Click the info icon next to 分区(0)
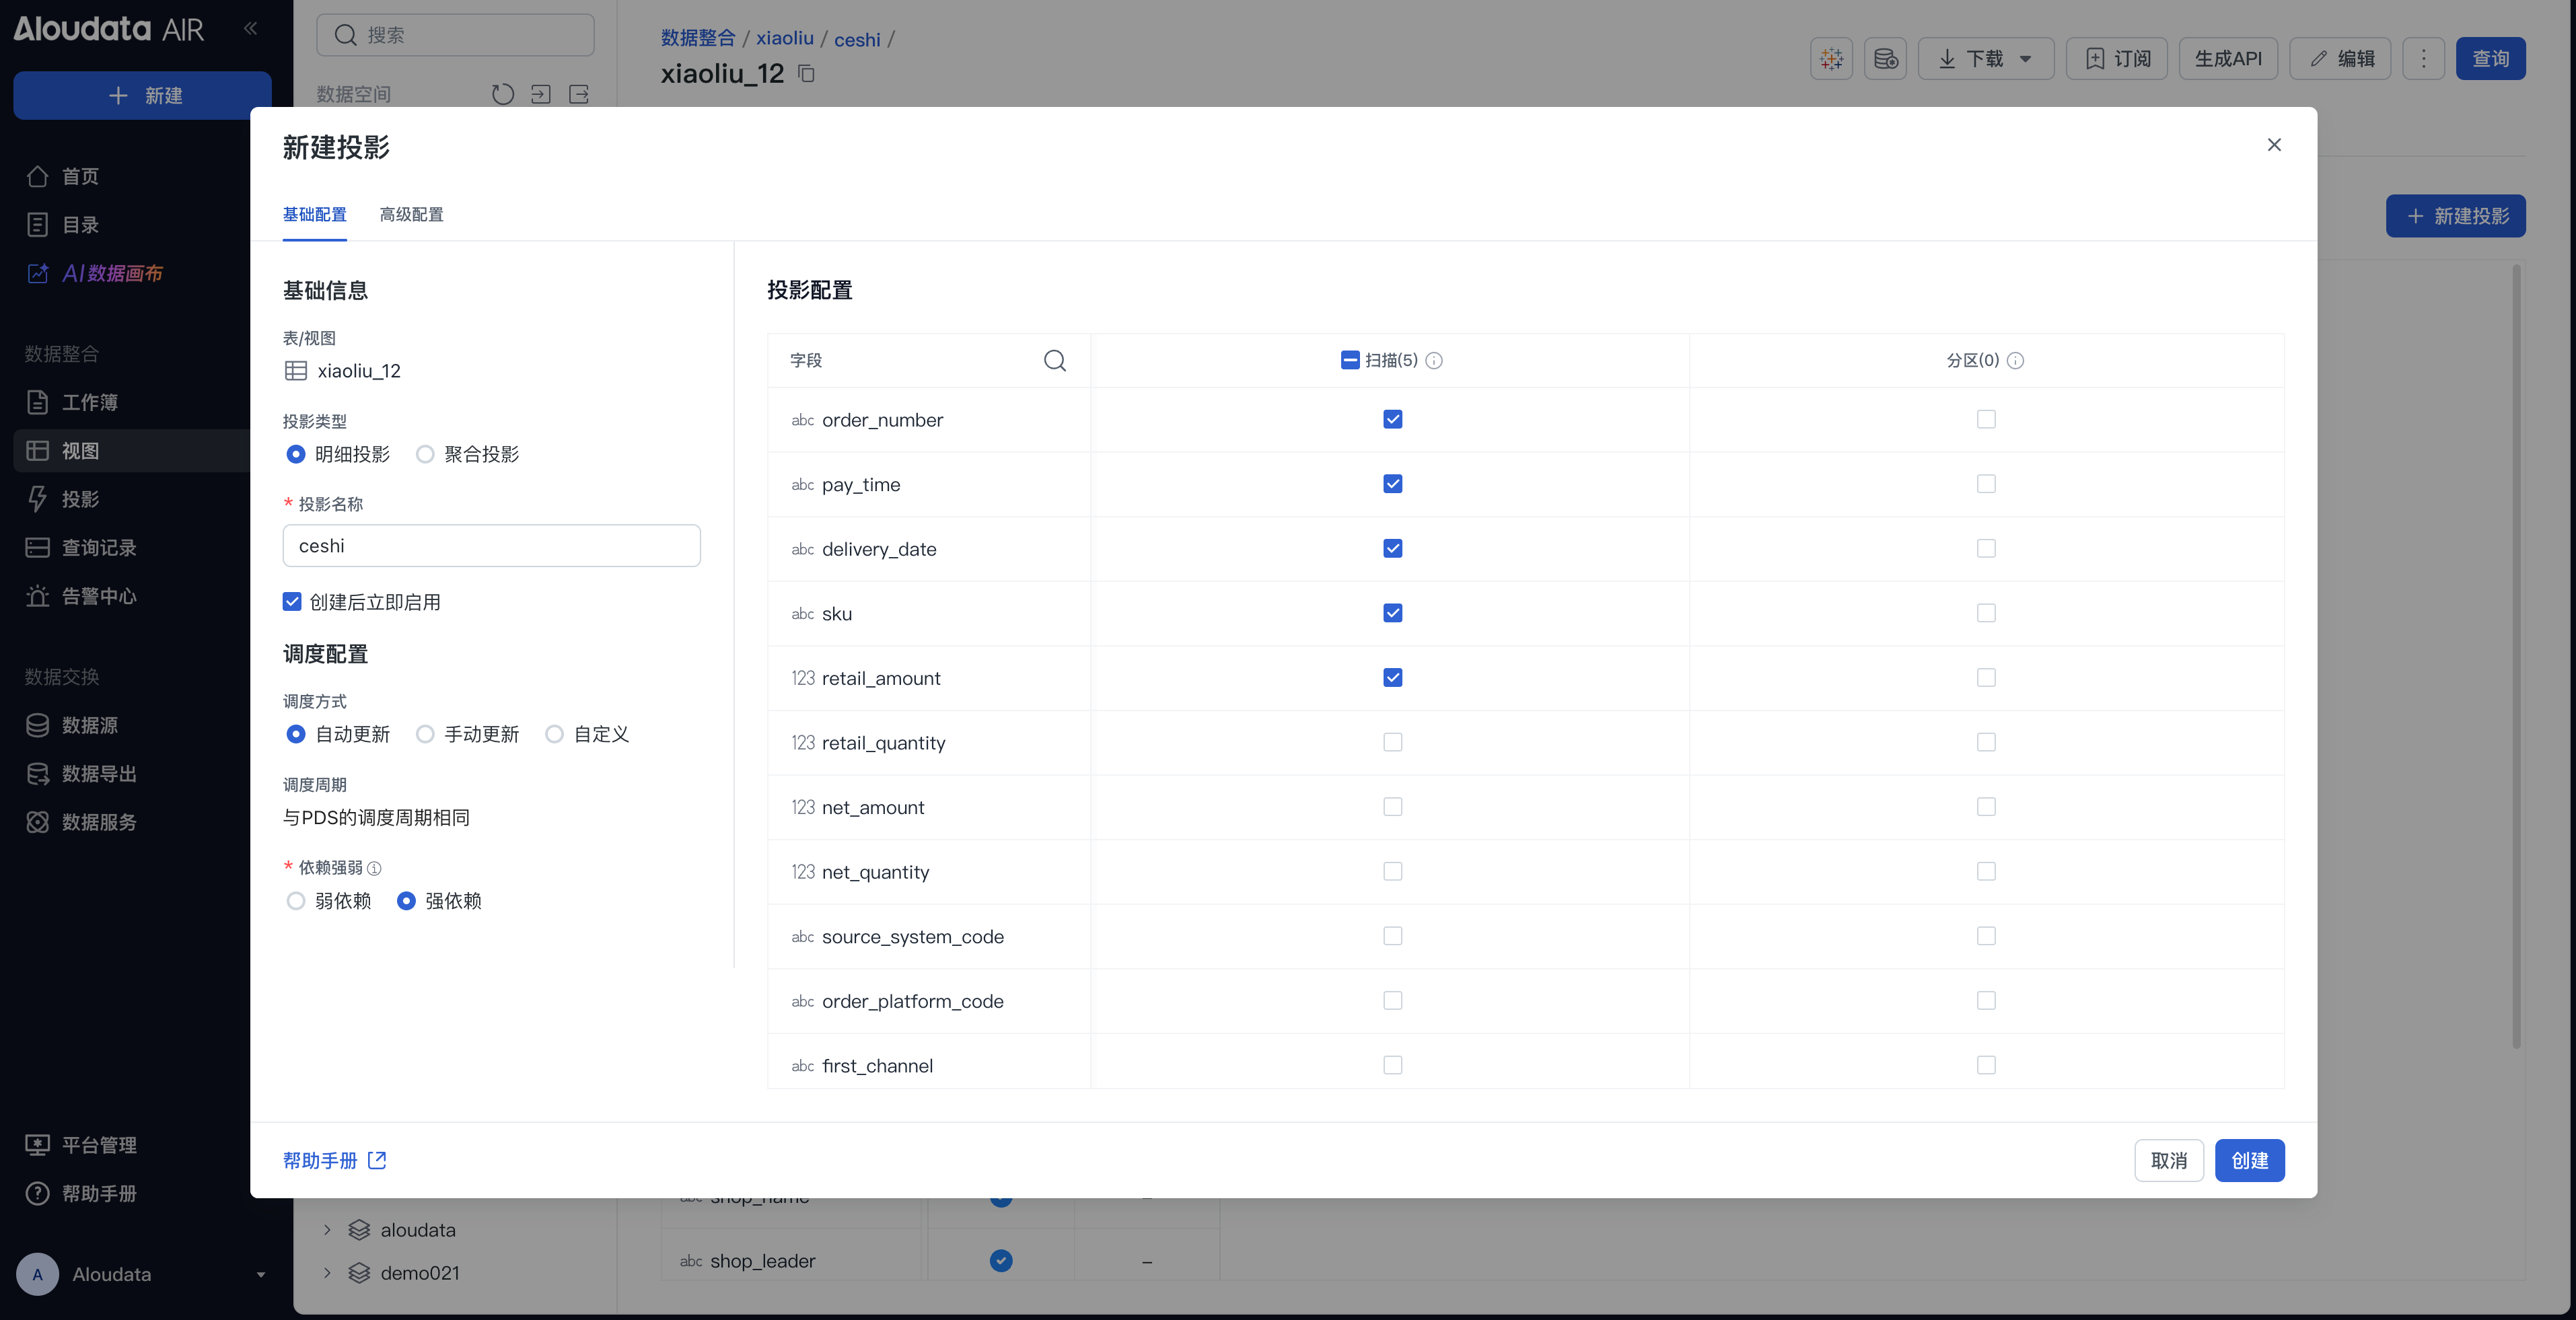Image resolution: width=2576 pixels, height=1320 pixels. [x=2015, y=360]
